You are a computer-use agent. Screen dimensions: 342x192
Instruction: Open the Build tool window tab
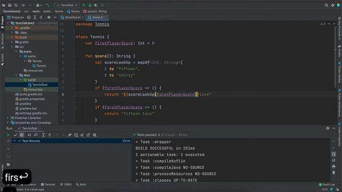pyautogui.click(x=81, y=185)
